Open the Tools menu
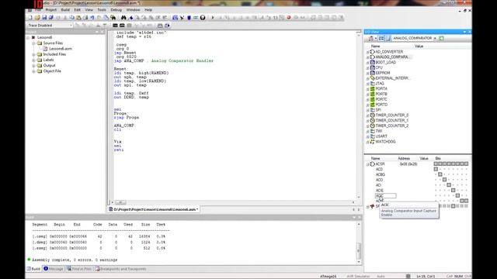Image resolution: width=497 pixels, height=279 pixels. 102,10
